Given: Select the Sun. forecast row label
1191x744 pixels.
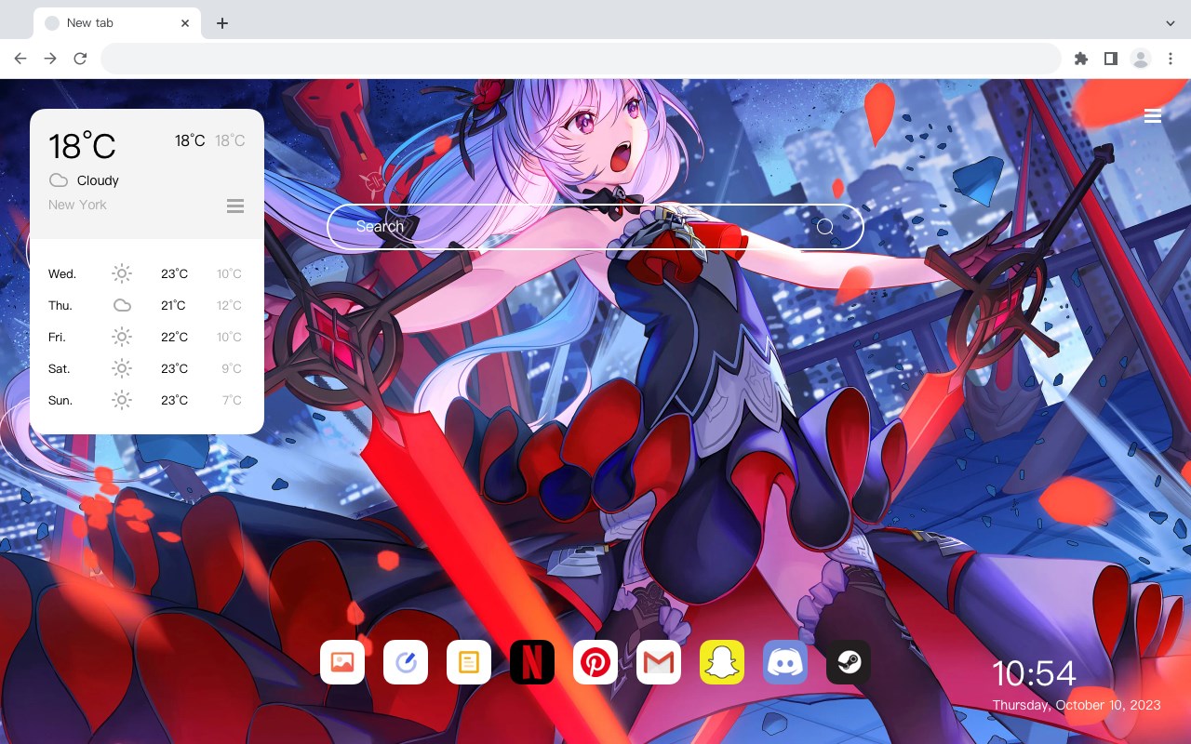Looking at the screenshot, I should point(60,401).
